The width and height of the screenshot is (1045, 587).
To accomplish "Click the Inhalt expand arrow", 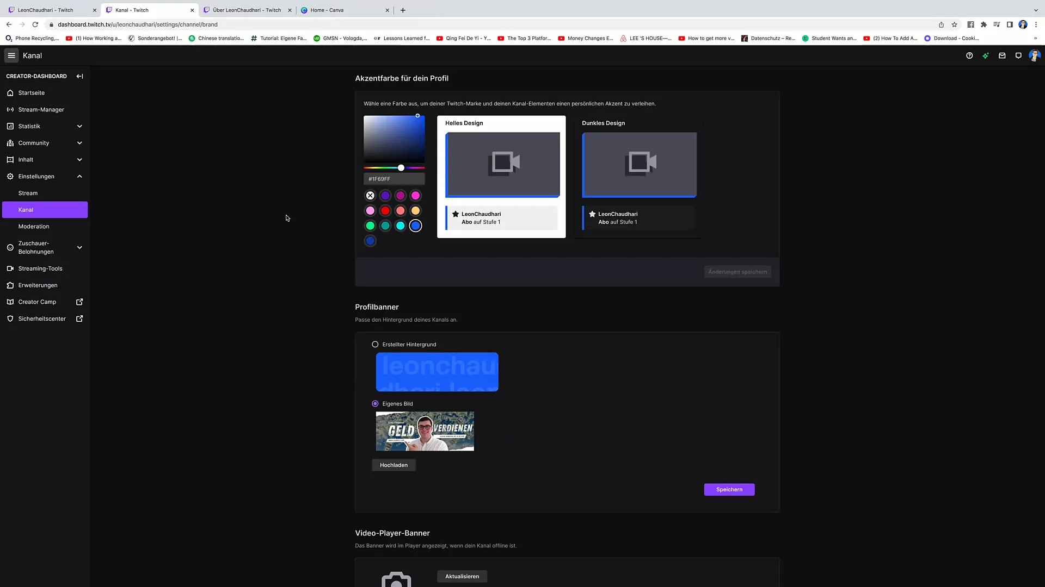I will (79, 159).
